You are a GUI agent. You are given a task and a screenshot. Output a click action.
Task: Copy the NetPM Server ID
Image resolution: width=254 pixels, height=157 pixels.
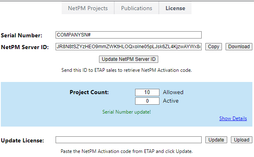tap(213, 47)
